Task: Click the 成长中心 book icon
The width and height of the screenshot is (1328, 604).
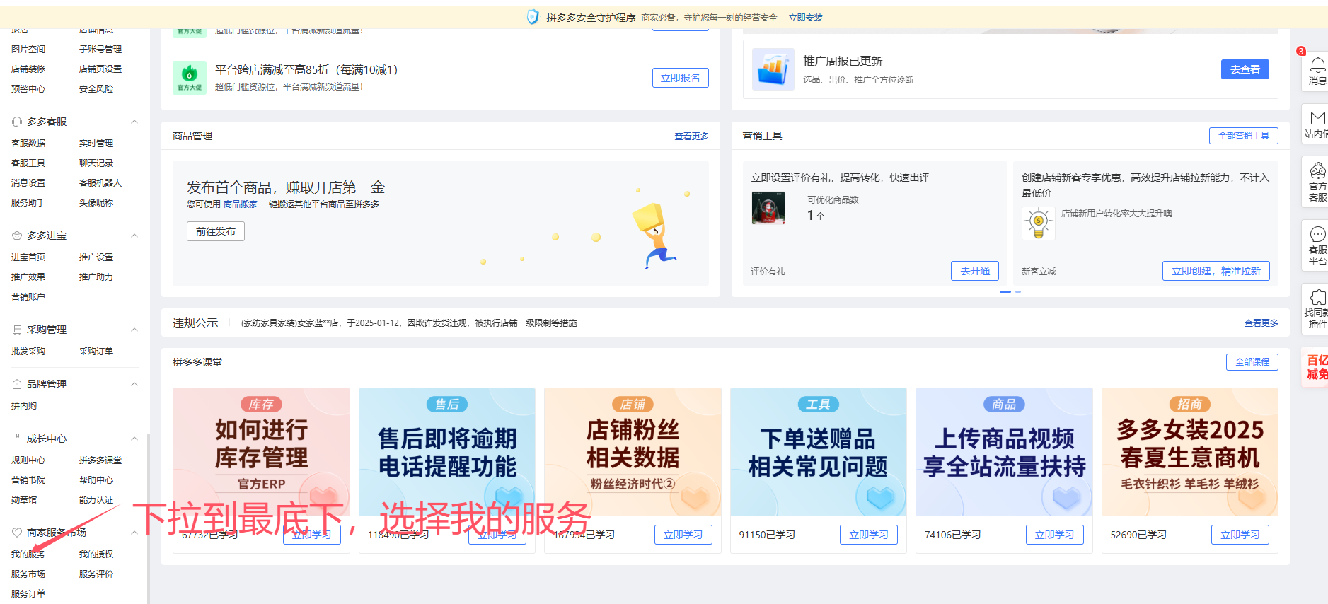Action: click(17, 439)
